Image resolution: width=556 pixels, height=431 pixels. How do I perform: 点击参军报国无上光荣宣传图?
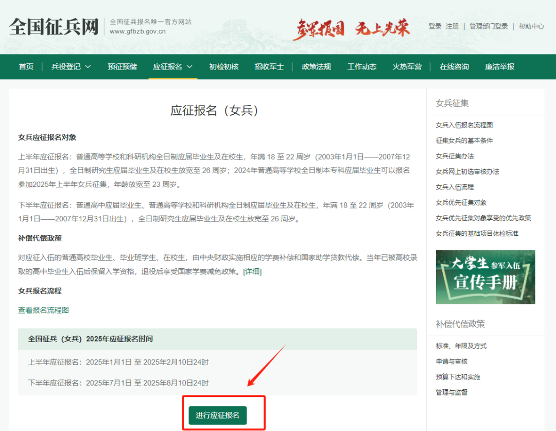click(x=354, y=27)
